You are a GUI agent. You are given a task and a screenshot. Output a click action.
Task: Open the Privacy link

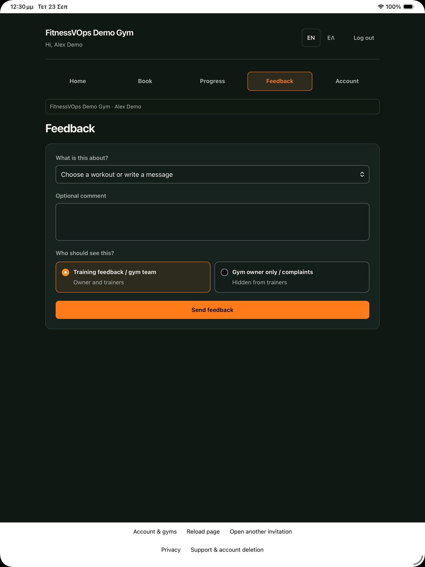click(171, 550)
